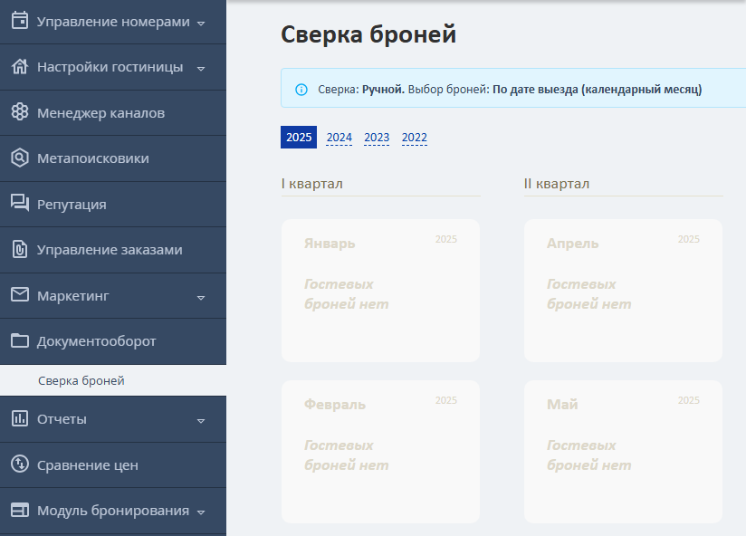This screenshot has height=536, width=746.
Task: Click the circular arrows icon beside Сравнение цен
Action: point(20,464)
